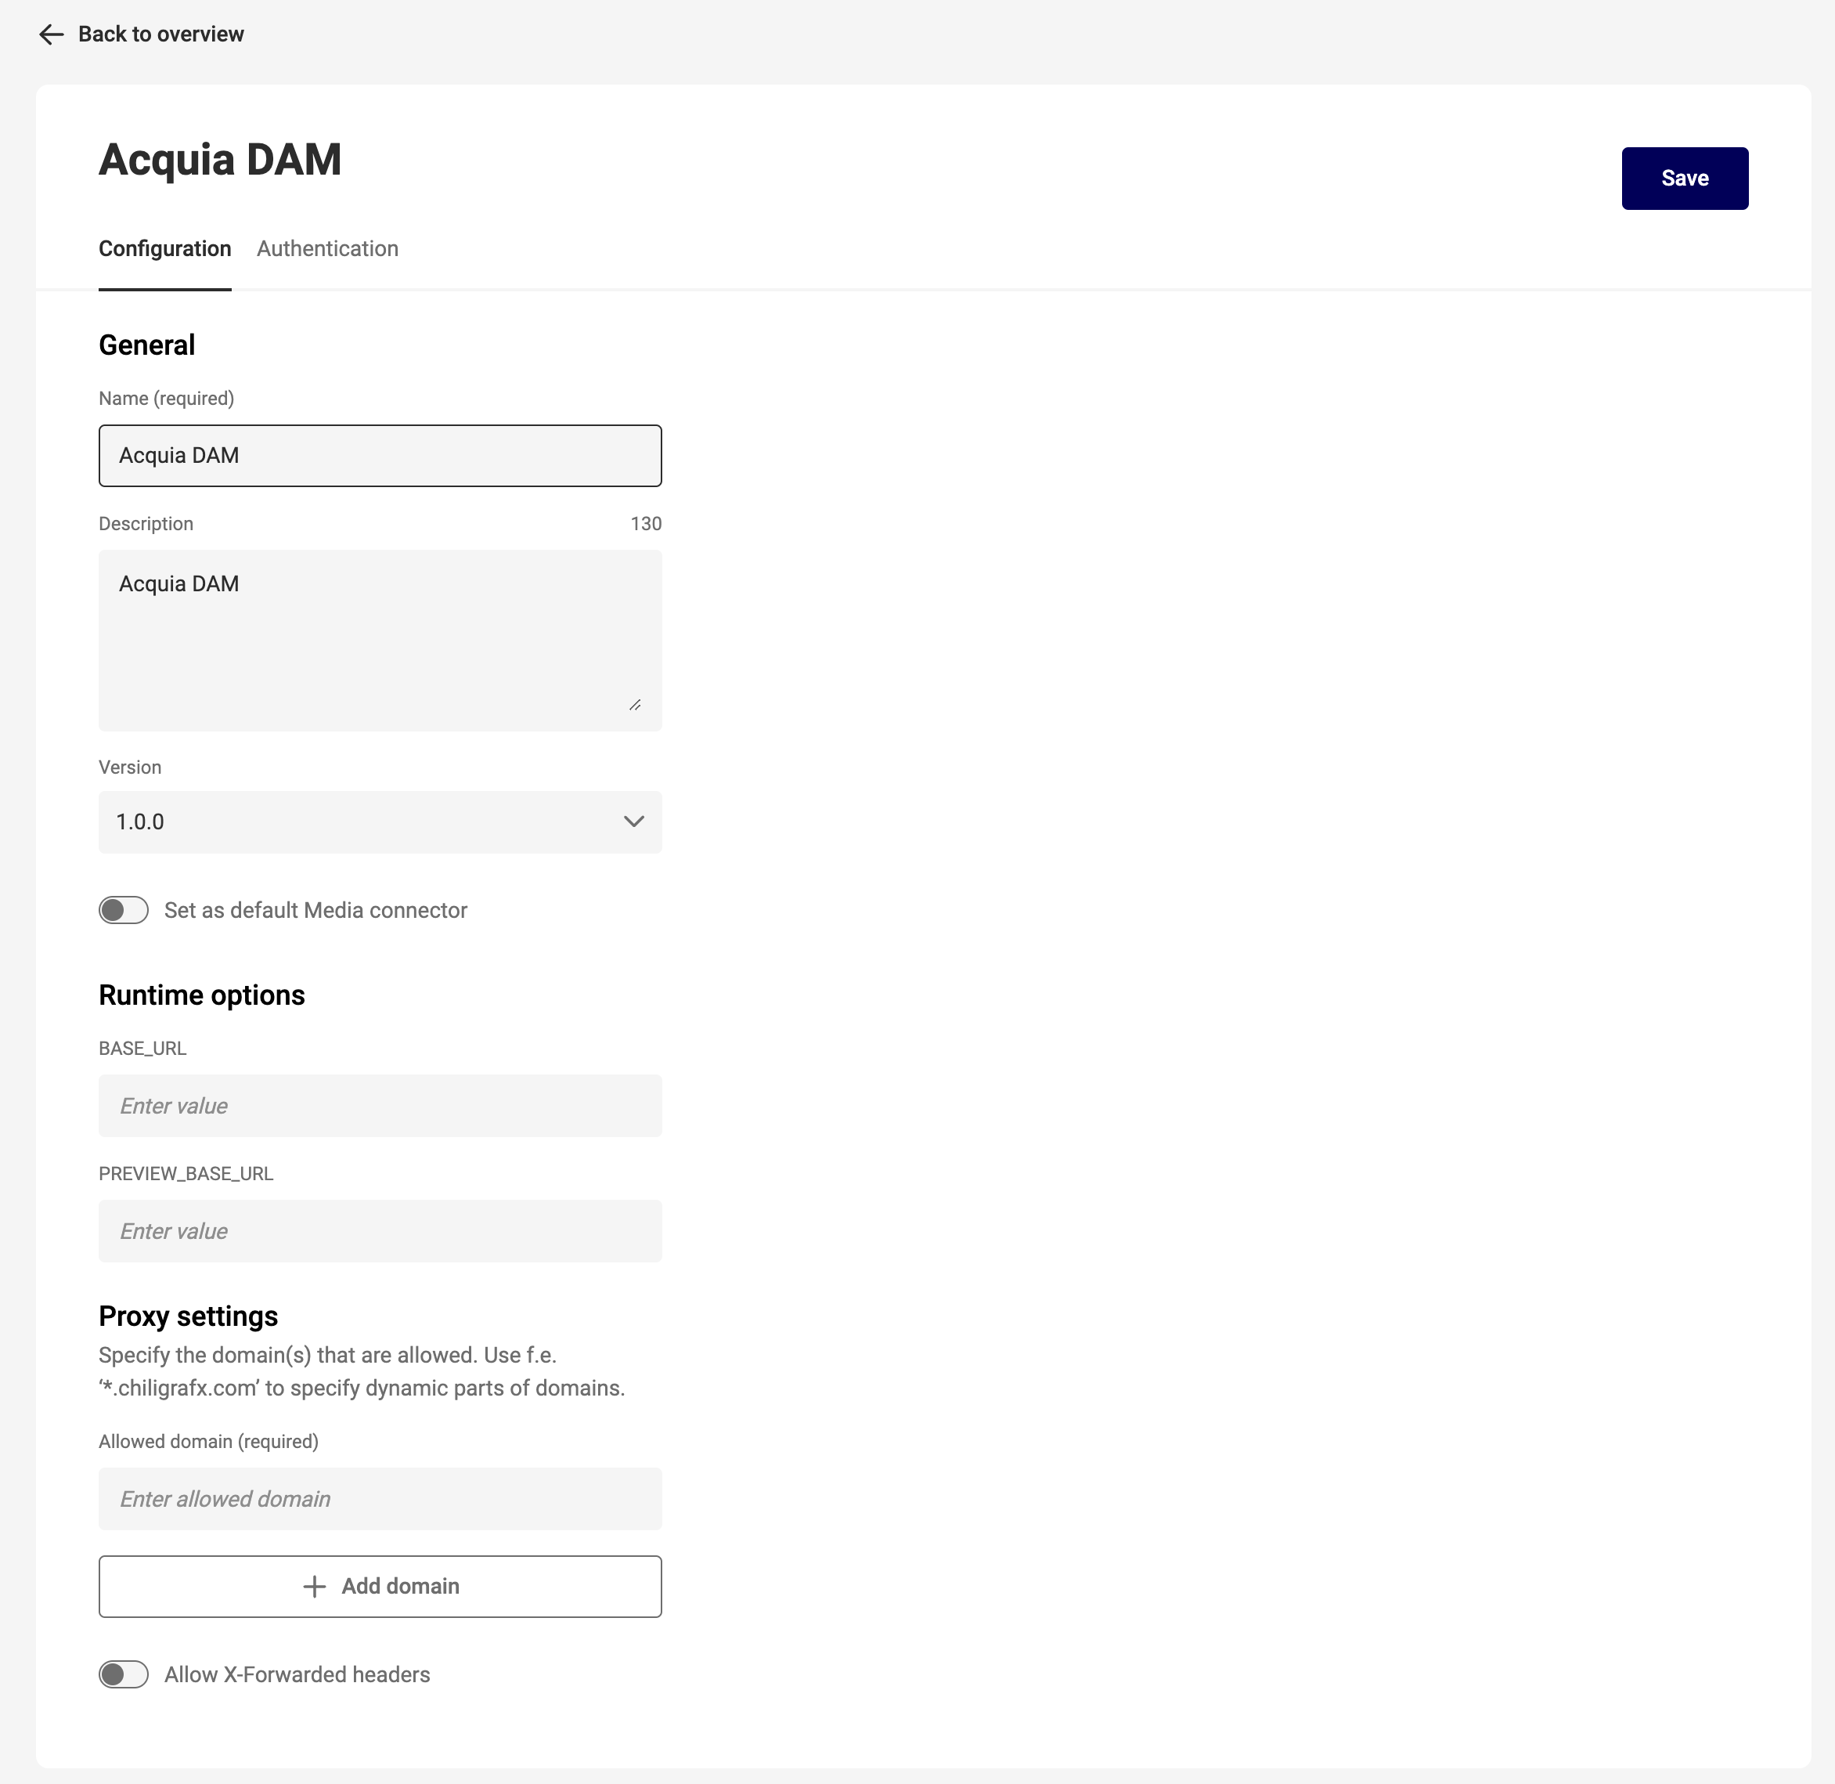Focus the Name (required) input field
The width and height of the screenshot is (1835, 1784).
coord(380,455)
